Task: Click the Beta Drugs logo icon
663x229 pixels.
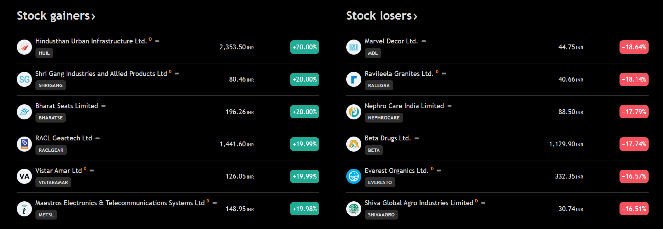Action: click(x=354, y=144)
